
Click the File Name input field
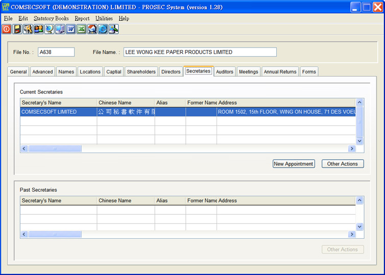(x=200, y=52)
